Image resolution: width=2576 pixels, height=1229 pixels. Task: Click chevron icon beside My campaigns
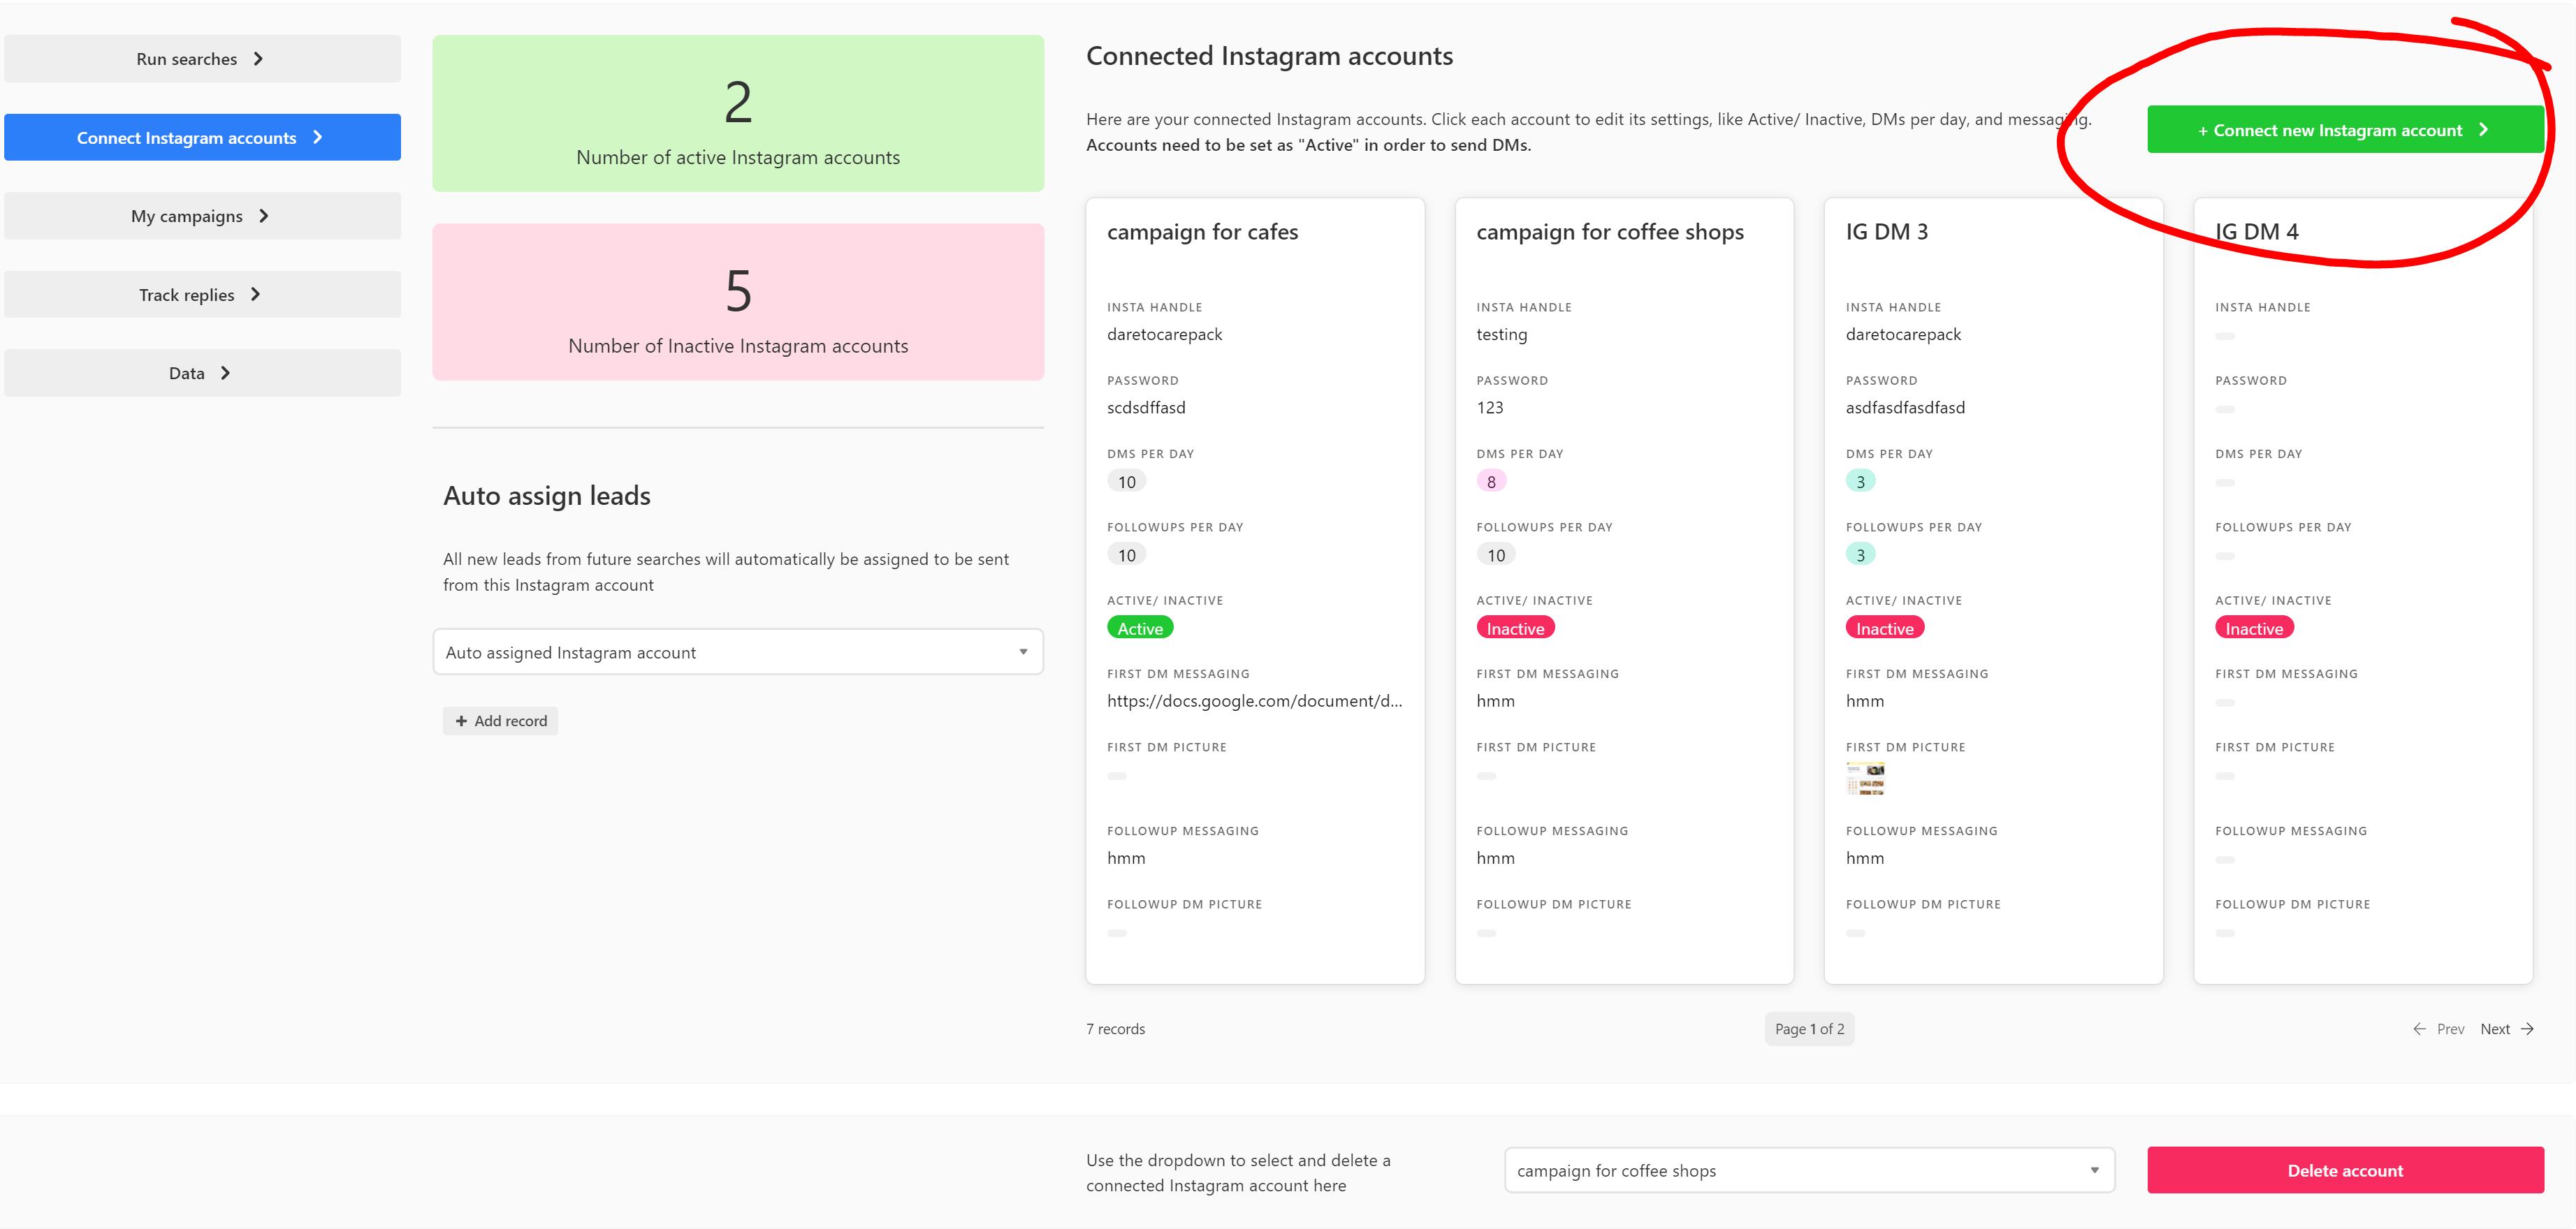coord(264,216)
